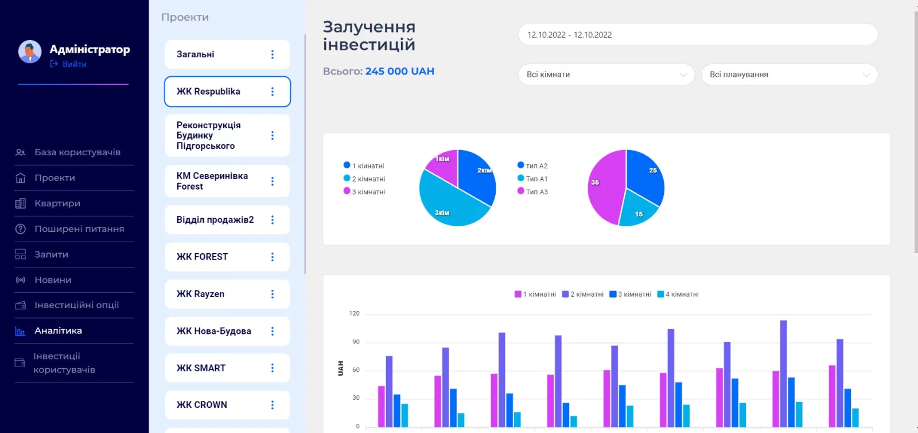Expand the Всі планування dropdown

click(x=789, y=74)
